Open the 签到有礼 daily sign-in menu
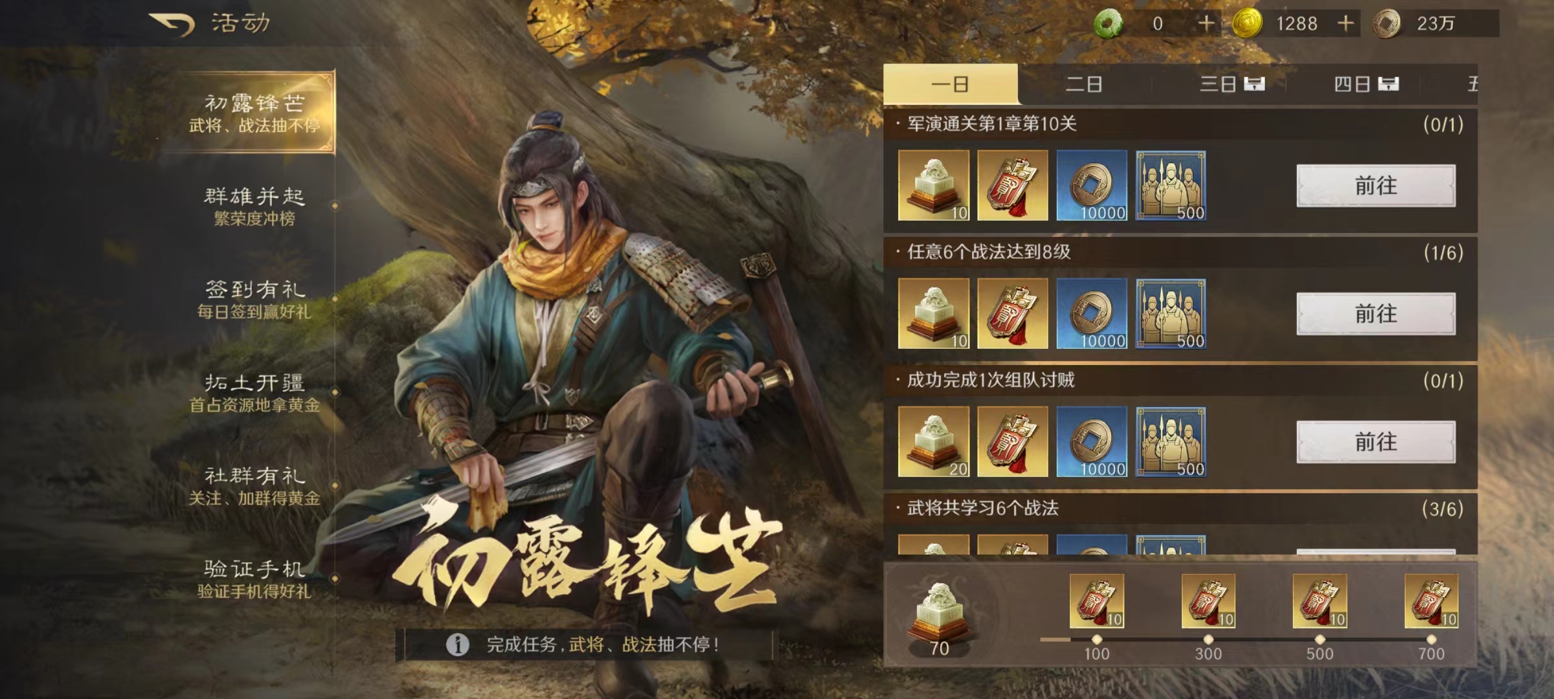1554x699 pixels. pyautogui.click(x=254, y=299)
